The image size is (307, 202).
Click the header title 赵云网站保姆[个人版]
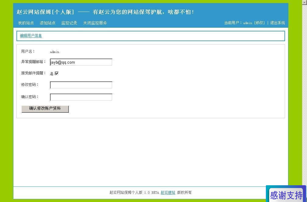pyautogui.click(x=45, y=12)
